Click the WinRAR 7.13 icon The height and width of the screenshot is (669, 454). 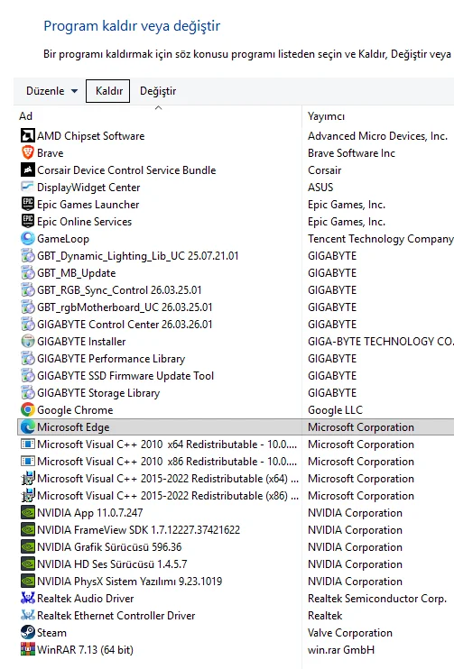coord(28,649)
